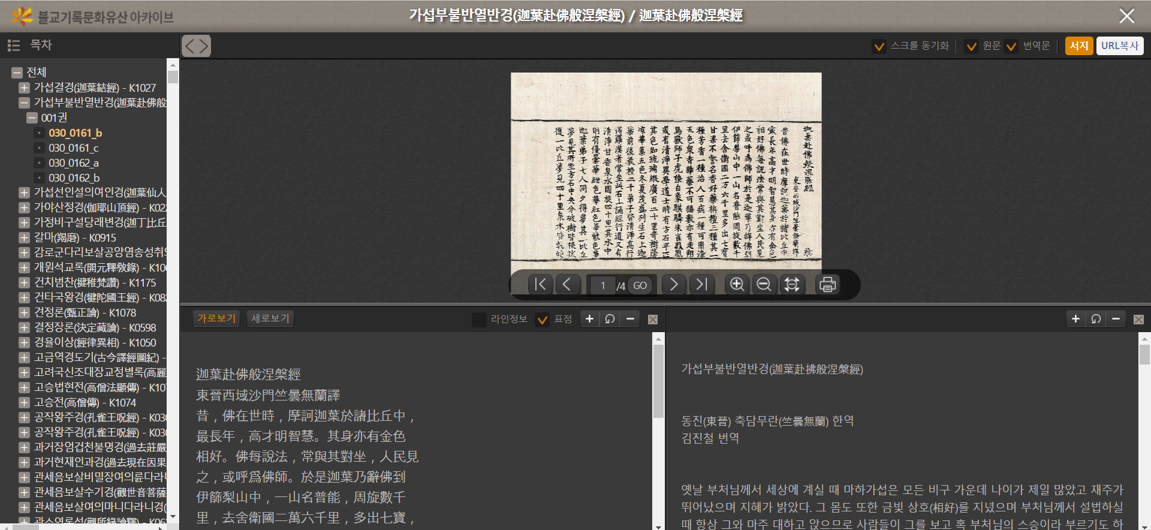The width and height of the screenshot is (1151, 530).
Task: Advance to the next scan page
Action: [x=673, y=284]
